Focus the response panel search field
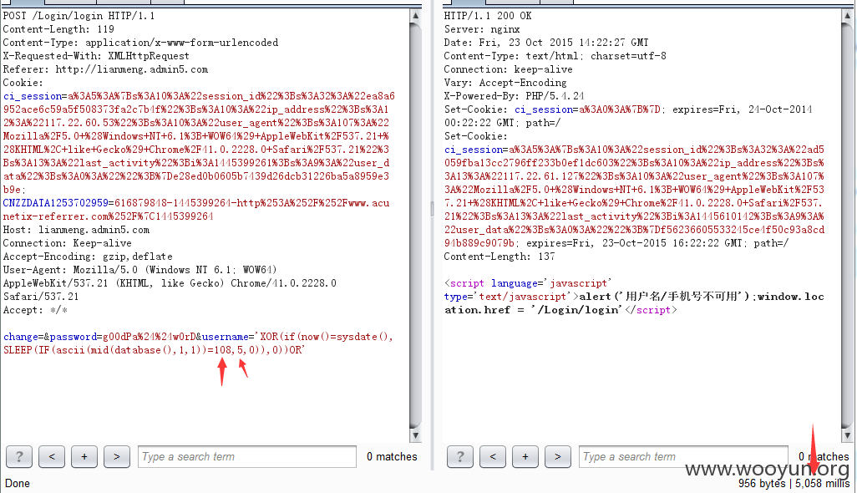 point(683,456)
